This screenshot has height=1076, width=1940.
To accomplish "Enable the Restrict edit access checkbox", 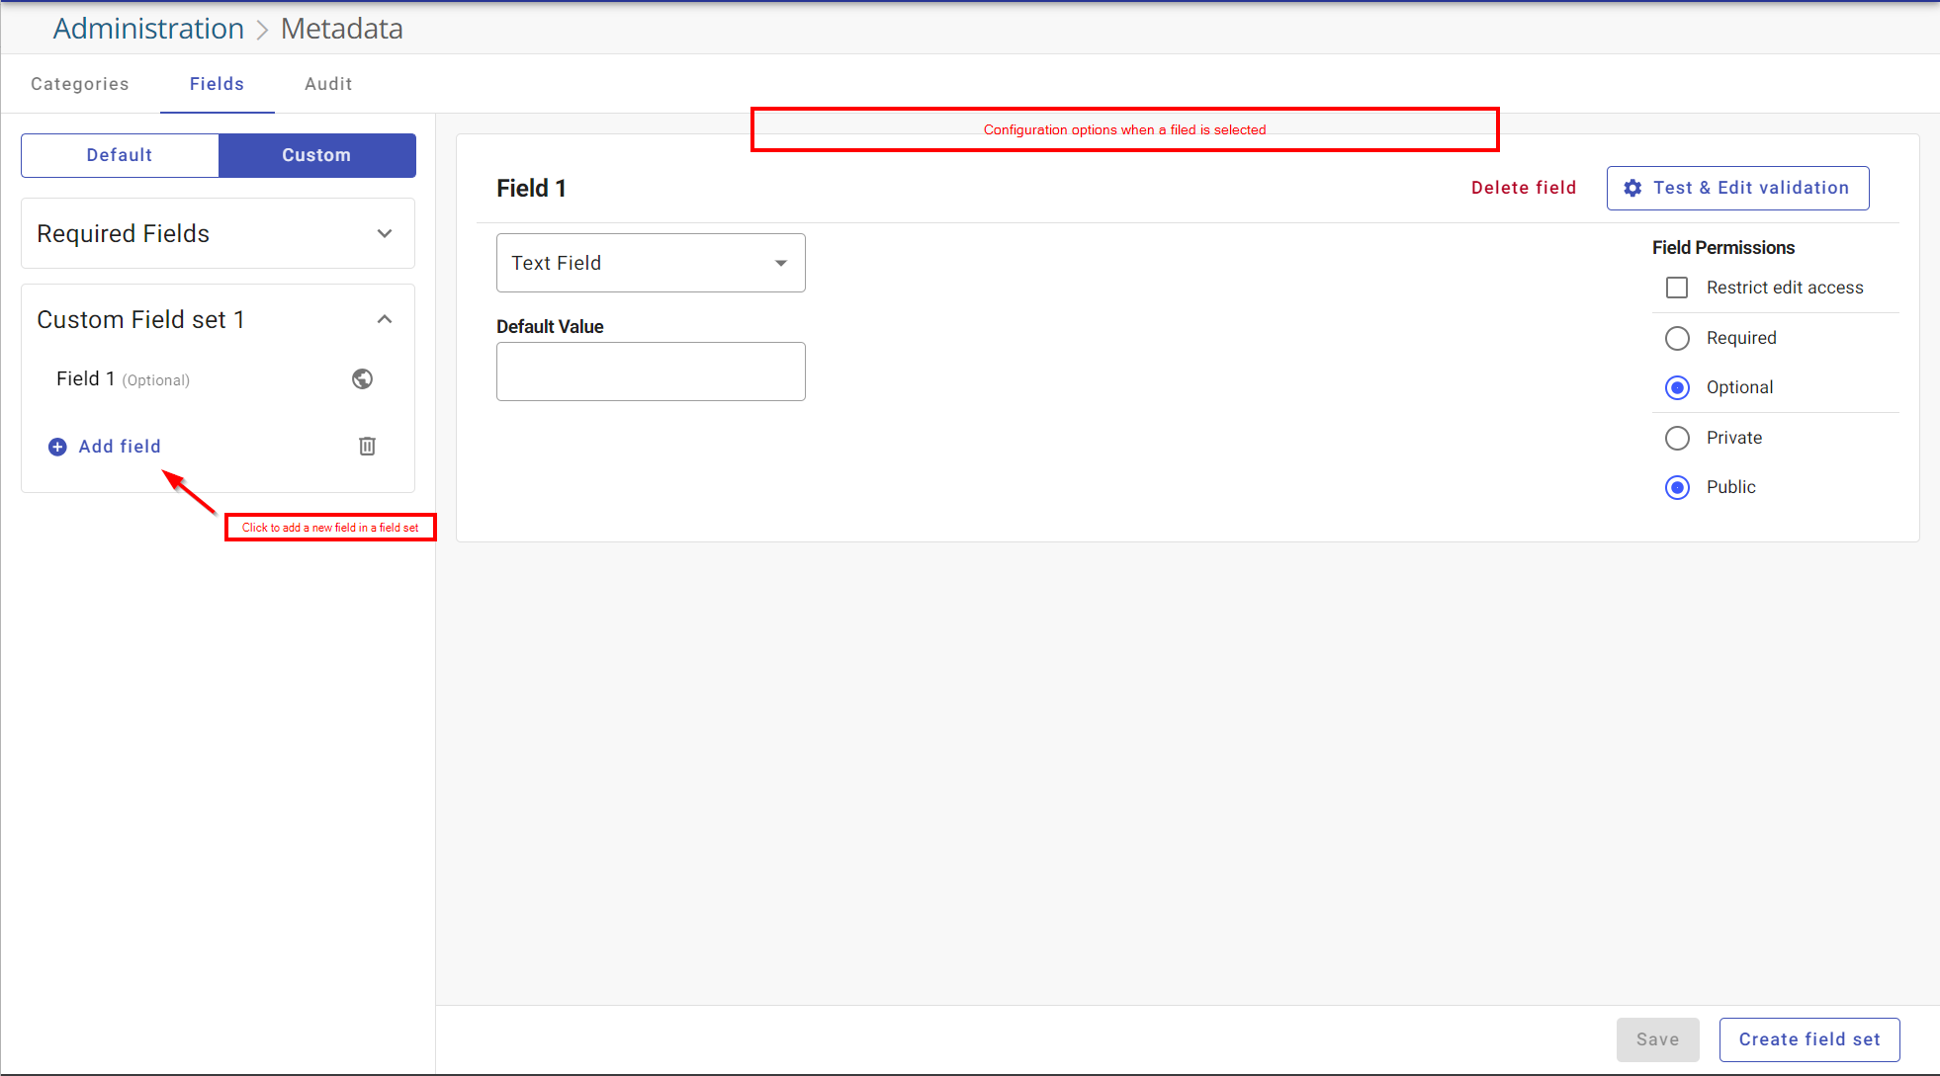I will 1677,288.
